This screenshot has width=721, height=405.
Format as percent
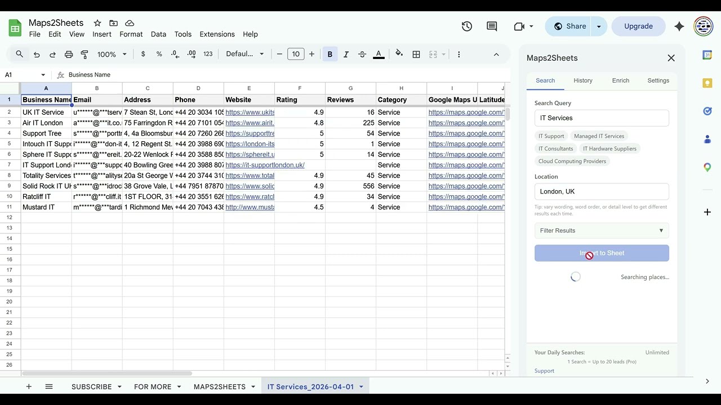pos(159,54)
